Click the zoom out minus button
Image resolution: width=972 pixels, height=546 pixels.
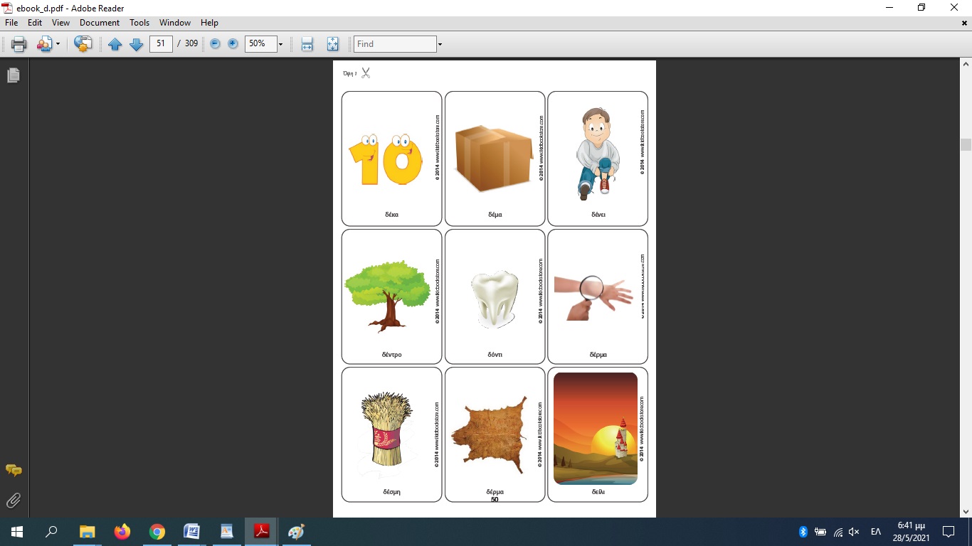[x=215, y=44]
